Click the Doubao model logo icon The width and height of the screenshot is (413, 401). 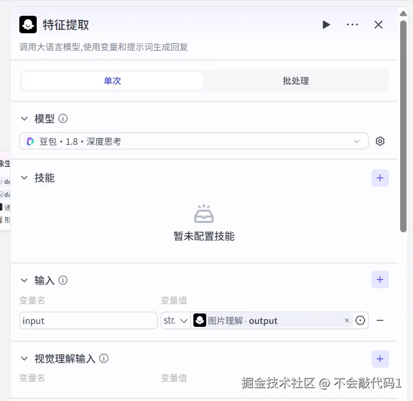pyautogui.click(x=30, y=141)
